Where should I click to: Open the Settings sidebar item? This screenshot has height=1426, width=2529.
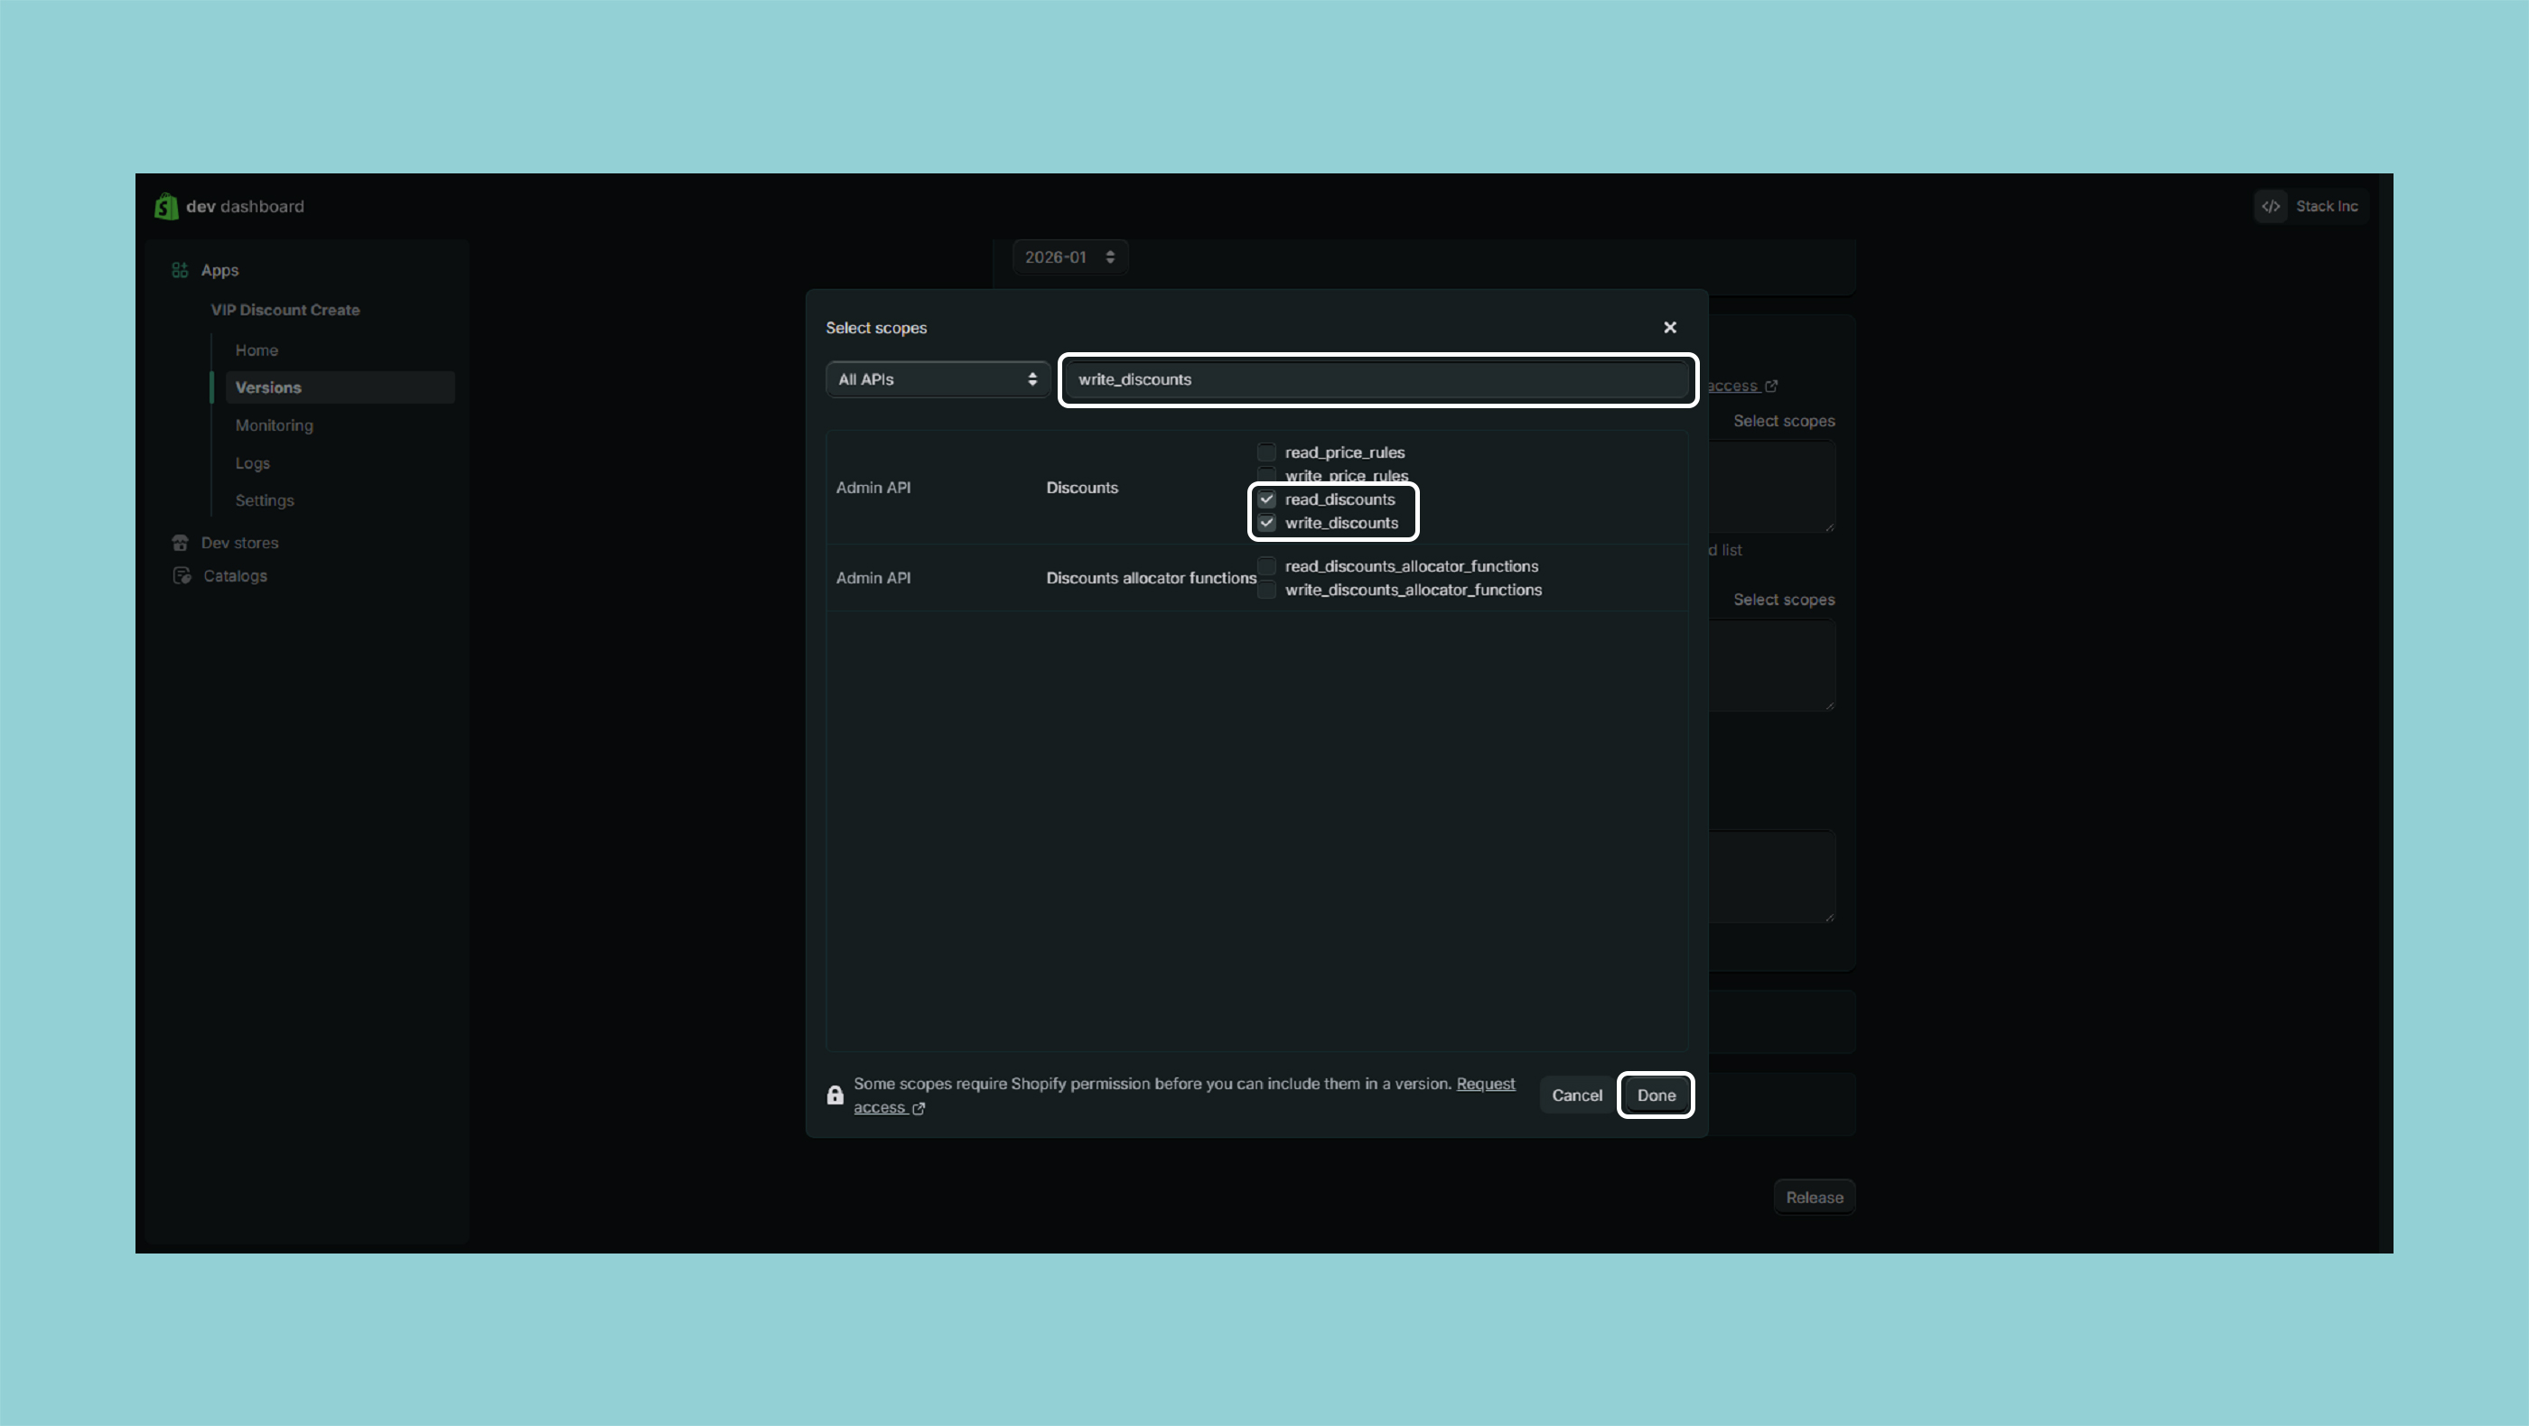(x=264, y=500)
